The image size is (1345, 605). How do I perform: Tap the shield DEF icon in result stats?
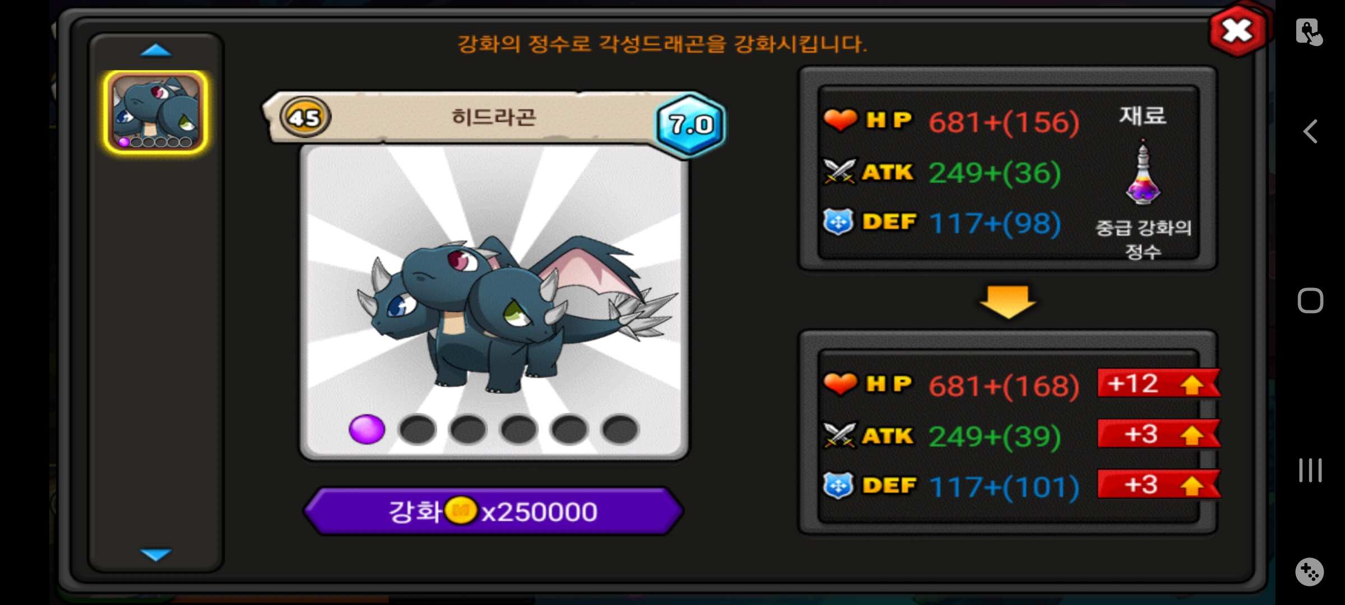tap(838, 485)
